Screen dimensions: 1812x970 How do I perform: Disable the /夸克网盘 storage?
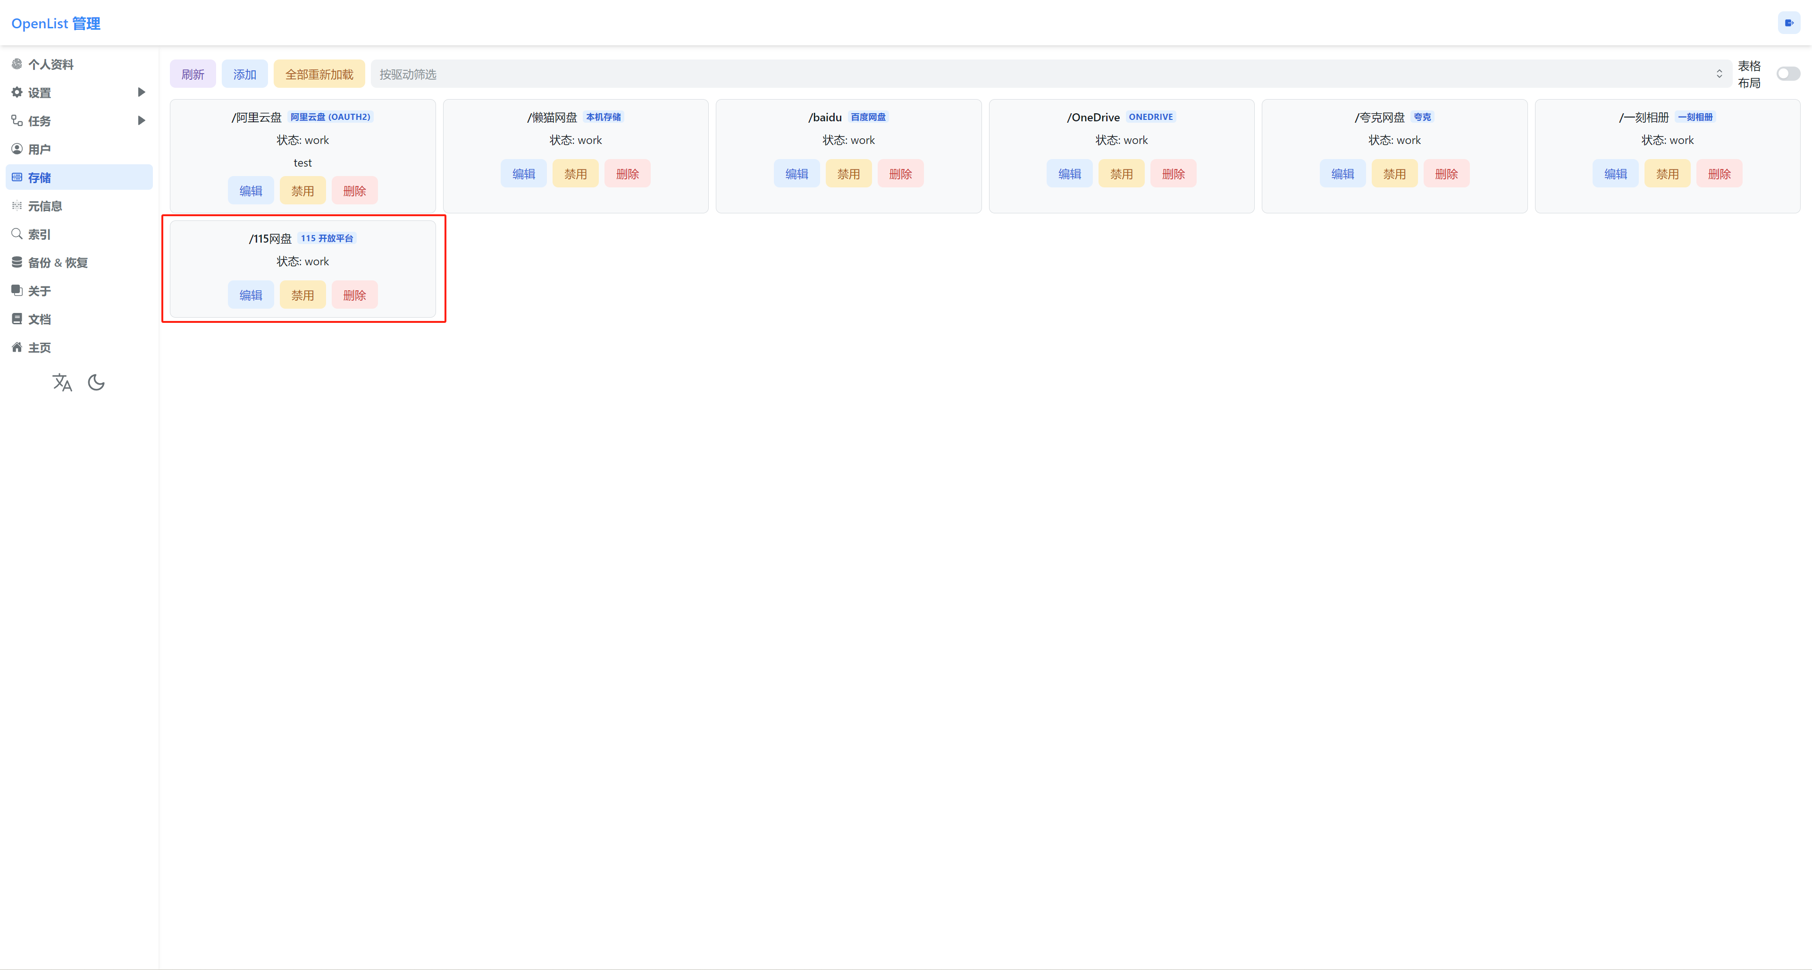[x=1394, y=174]
